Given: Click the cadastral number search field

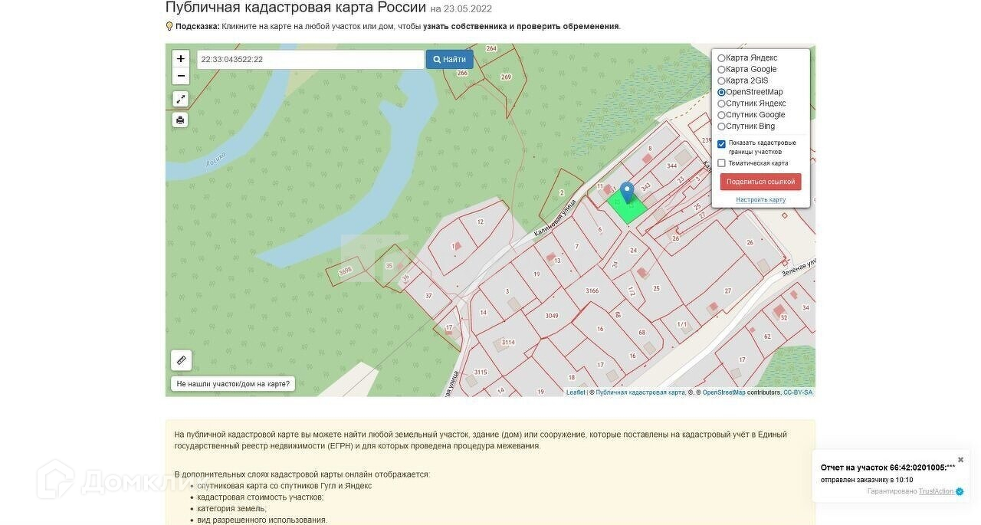Looking at the screenshot, I should [x=310, y=60].
